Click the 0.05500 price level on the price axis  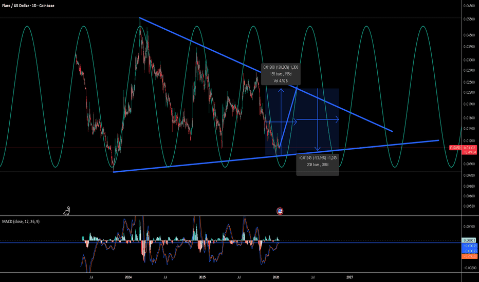pyautogui.click(x=469, y=18)
